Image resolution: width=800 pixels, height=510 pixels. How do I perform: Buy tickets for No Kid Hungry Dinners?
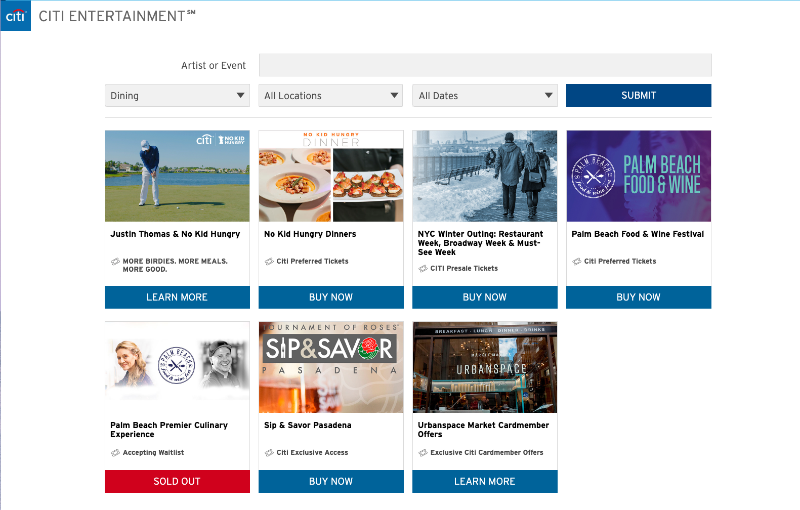pos(331,297)
